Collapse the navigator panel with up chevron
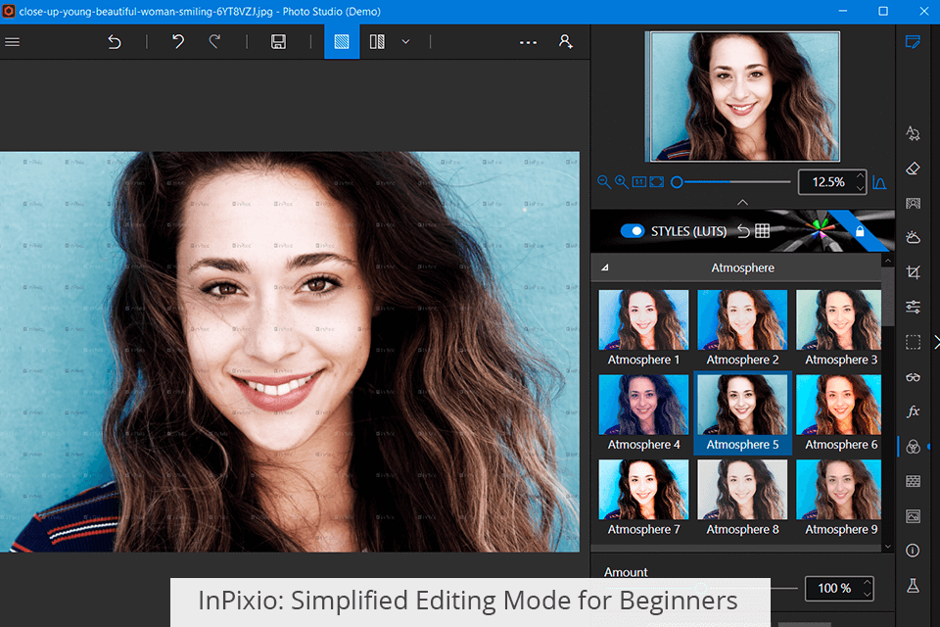The image size is (940, 627). [742, 202]
